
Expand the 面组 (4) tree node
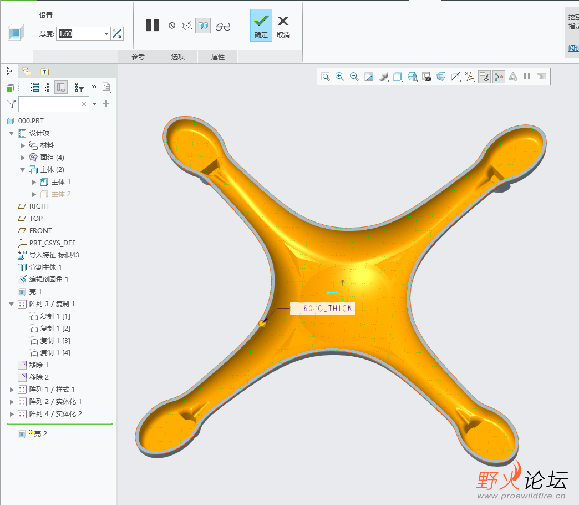(23, 158)
